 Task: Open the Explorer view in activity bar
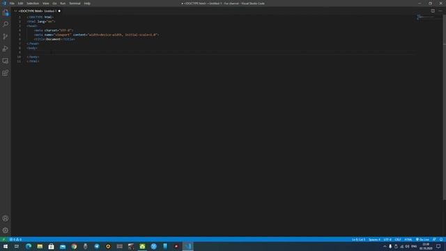(x=6, y=13)
